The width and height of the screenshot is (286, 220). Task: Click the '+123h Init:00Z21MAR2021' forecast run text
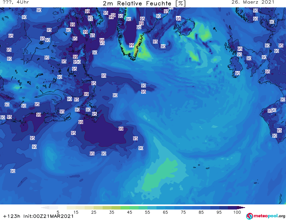(x=38, y=216)
